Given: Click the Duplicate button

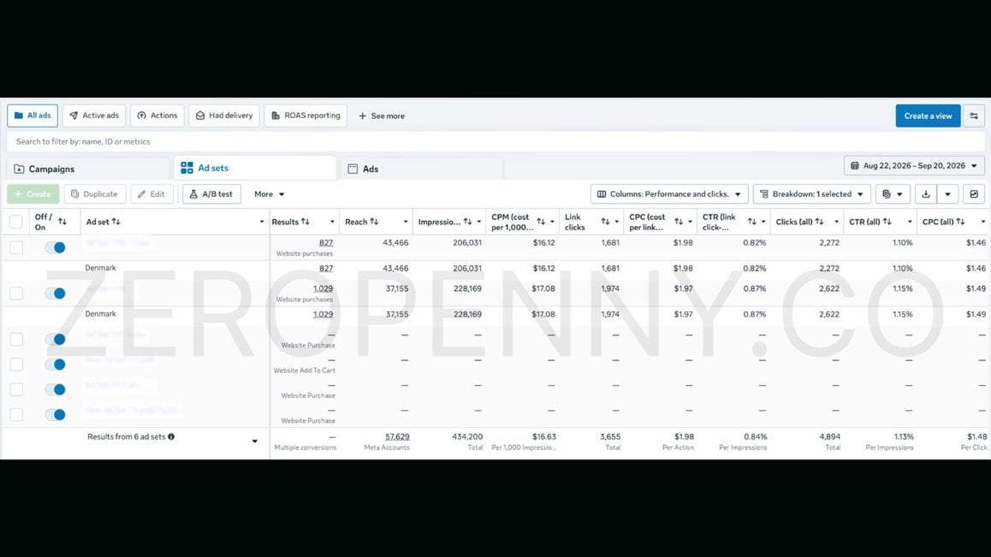Looking at the screenshot, I should (95, 194).
